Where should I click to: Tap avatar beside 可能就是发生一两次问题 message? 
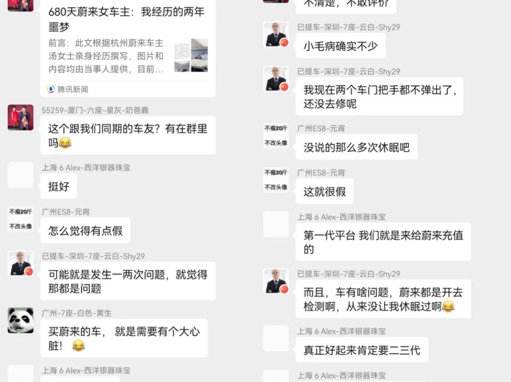(x=20, y=263)
